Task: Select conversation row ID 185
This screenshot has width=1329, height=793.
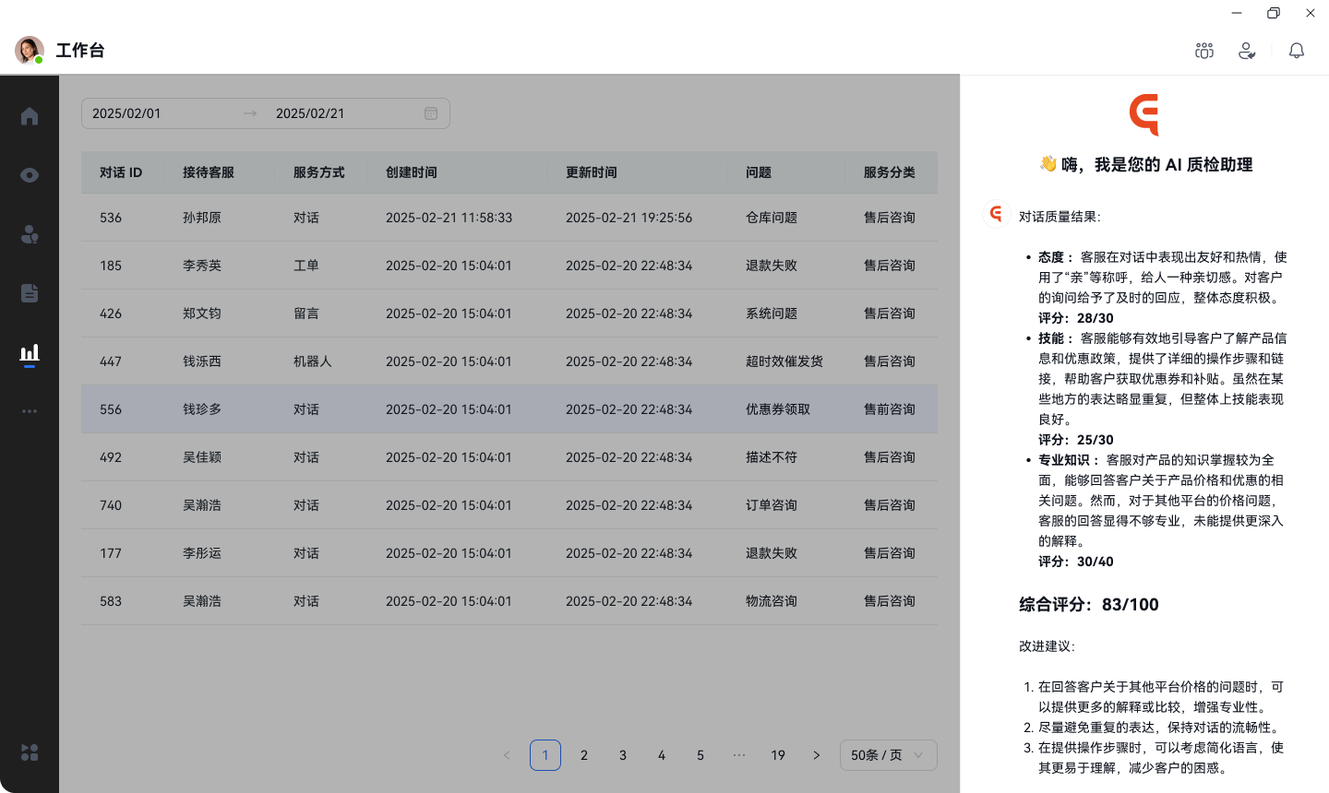Action: coord(509,266)
